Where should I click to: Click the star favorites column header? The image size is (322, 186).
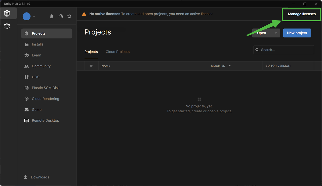(91, 66)
